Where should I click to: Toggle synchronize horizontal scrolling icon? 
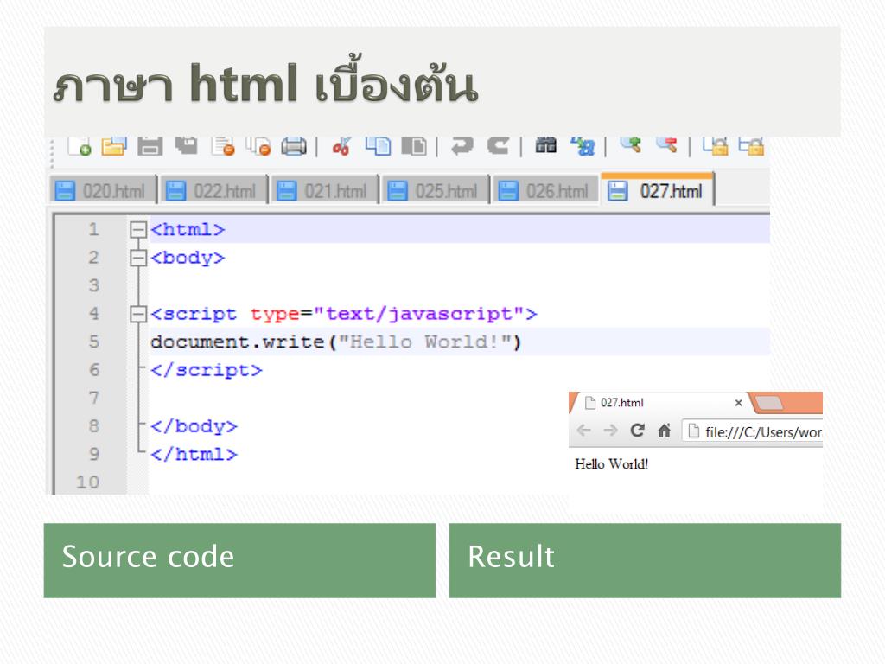click(x=751, y=146)
